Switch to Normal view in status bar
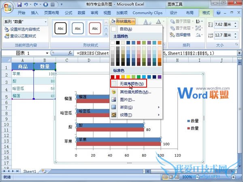Screen dimensions: 243x182 point(165,177)
